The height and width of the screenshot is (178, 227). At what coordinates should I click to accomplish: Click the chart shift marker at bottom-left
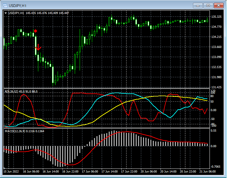tap(4, 168)
